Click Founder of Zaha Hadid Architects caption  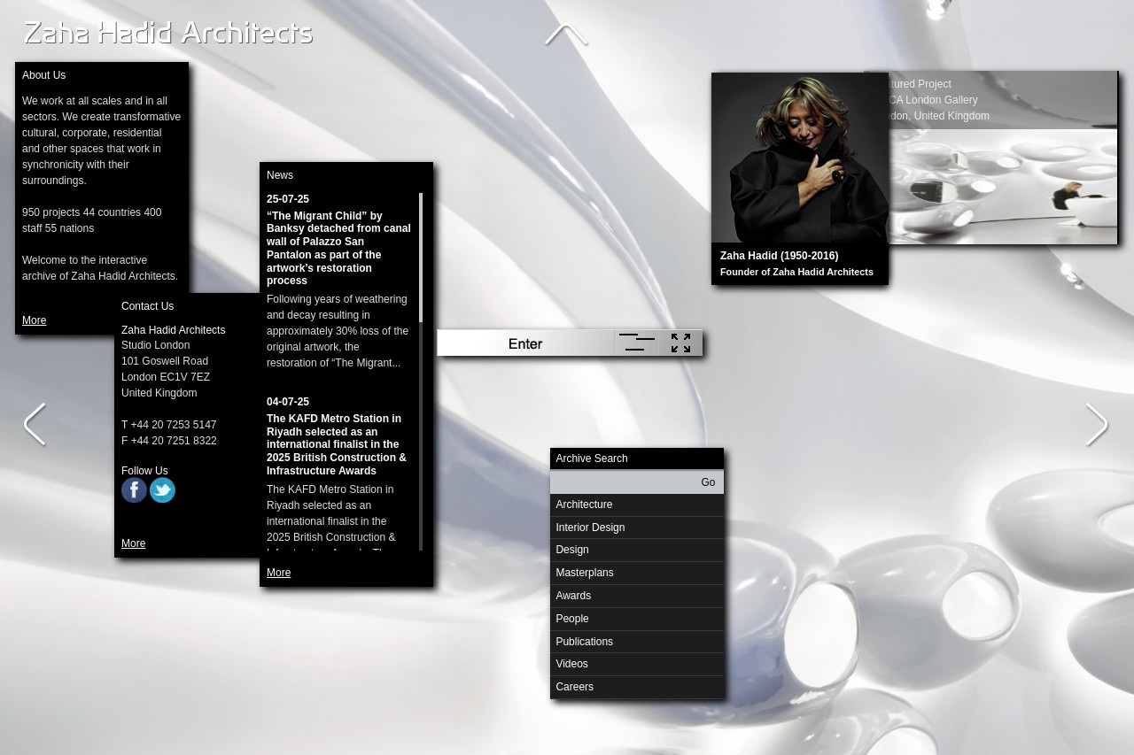pos(796,272)
